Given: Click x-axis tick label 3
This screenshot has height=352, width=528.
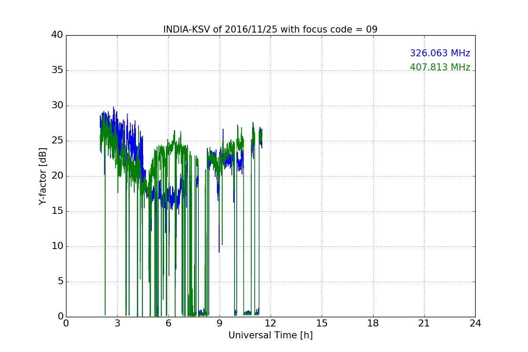Looking at the screenshot, I should tap(117, 323).
